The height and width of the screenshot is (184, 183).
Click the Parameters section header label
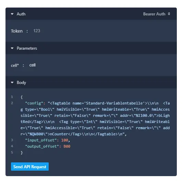[x=27, y=48]
